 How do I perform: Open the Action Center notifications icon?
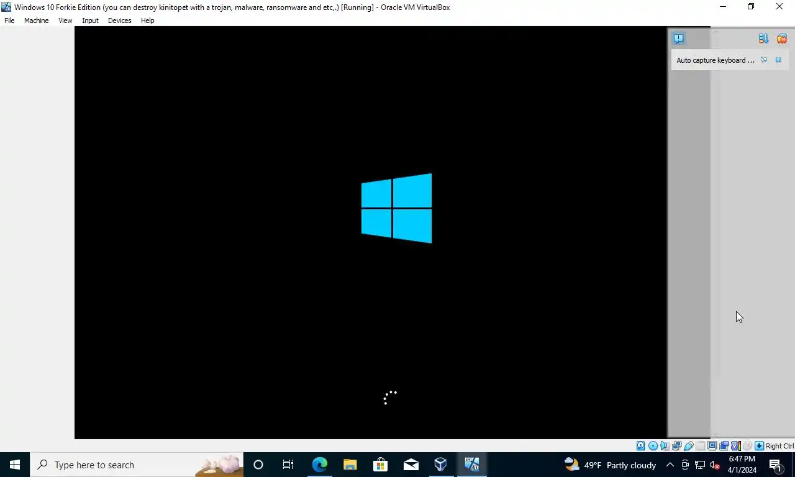click(x=775, y=465)
